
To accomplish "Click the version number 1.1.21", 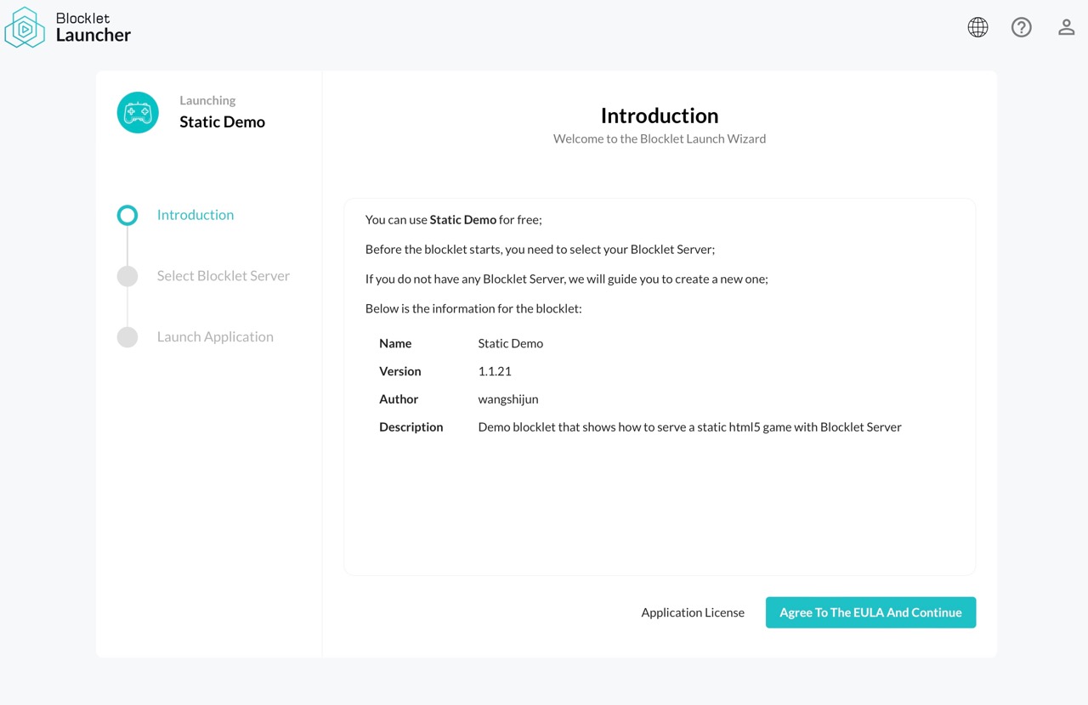I will [495, 371].
